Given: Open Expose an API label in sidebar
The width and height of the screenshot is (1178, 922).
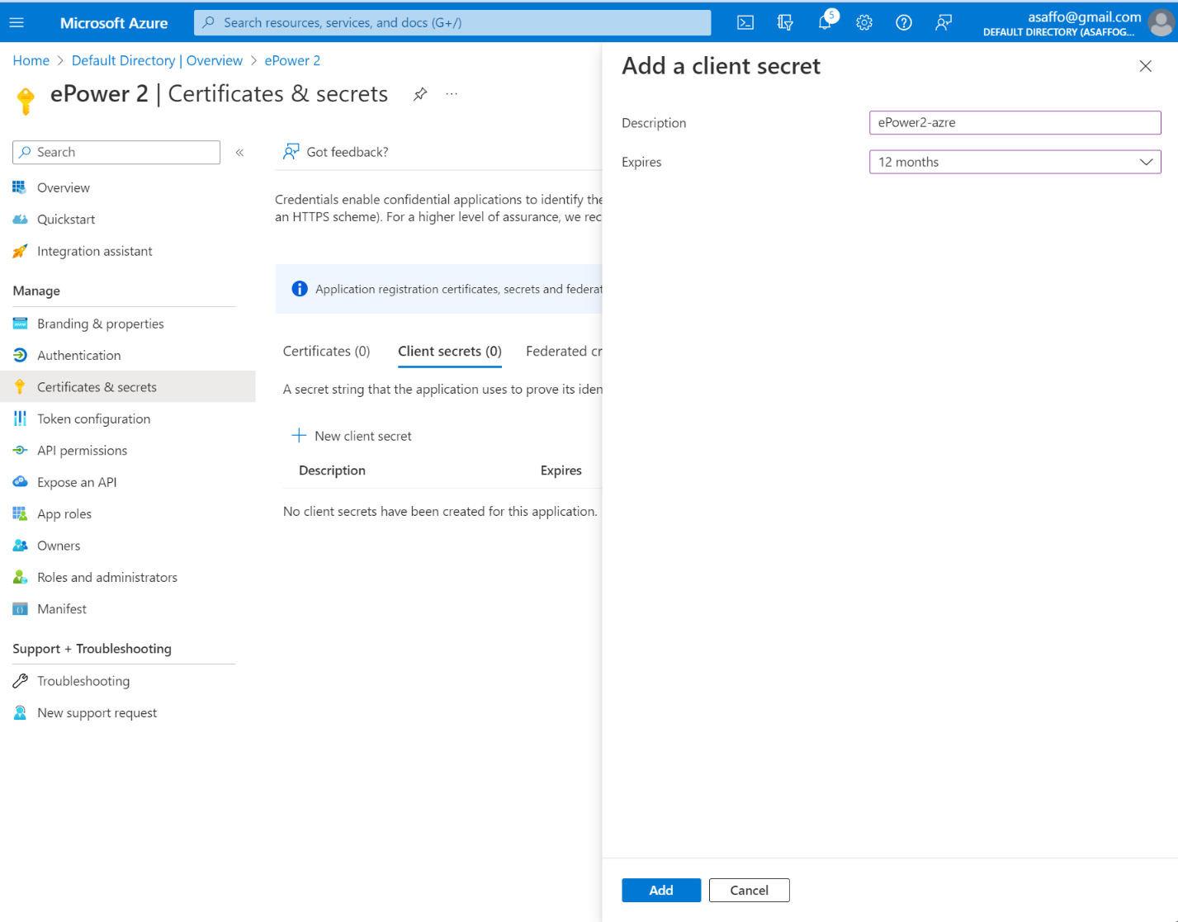Looking at the screenshot, I should tap(77, 482).
